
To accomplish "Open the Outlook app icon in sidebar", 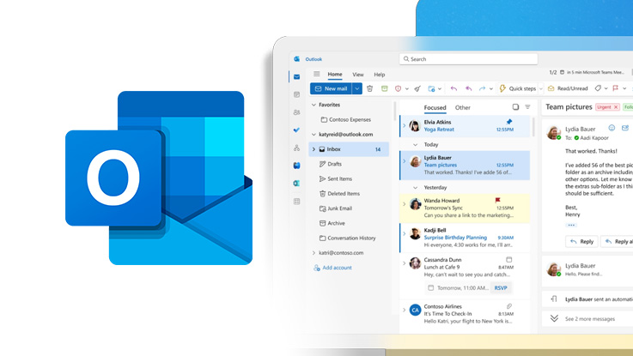I will click(296, 183).
